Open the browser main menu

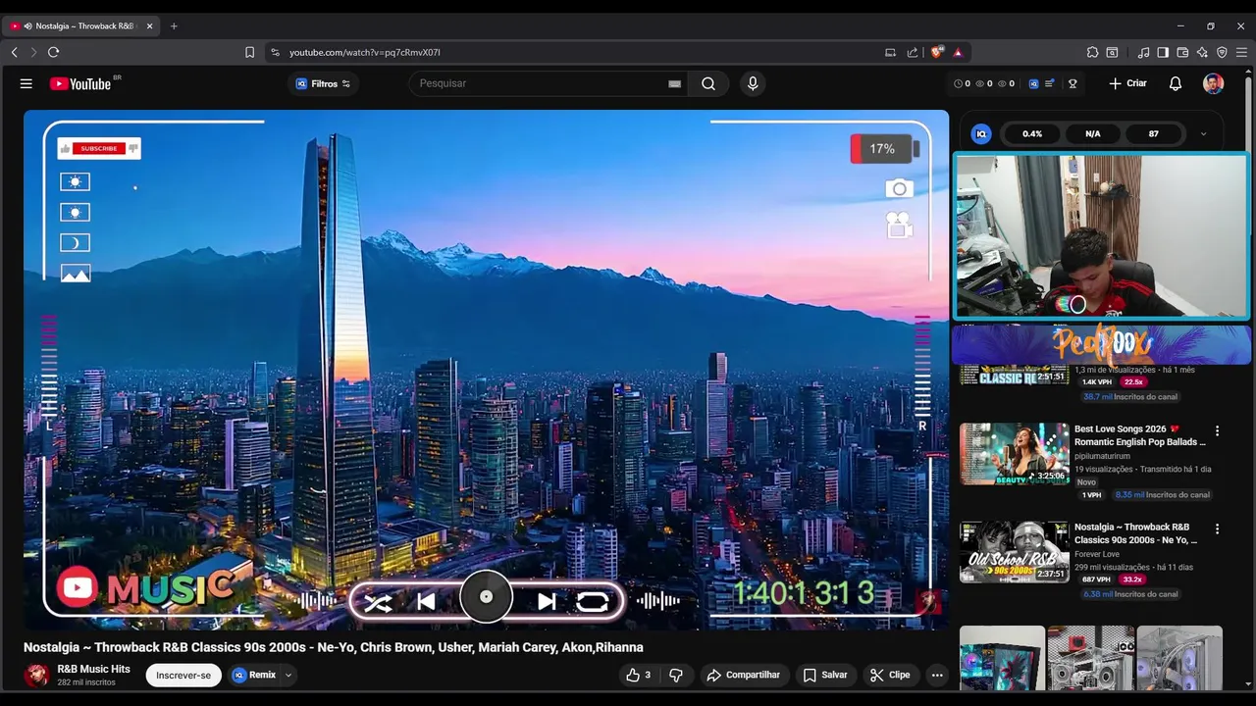point(1241,52)
